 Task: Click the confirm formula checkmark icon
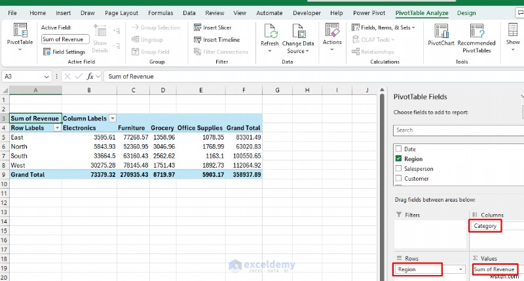(79, 77)
